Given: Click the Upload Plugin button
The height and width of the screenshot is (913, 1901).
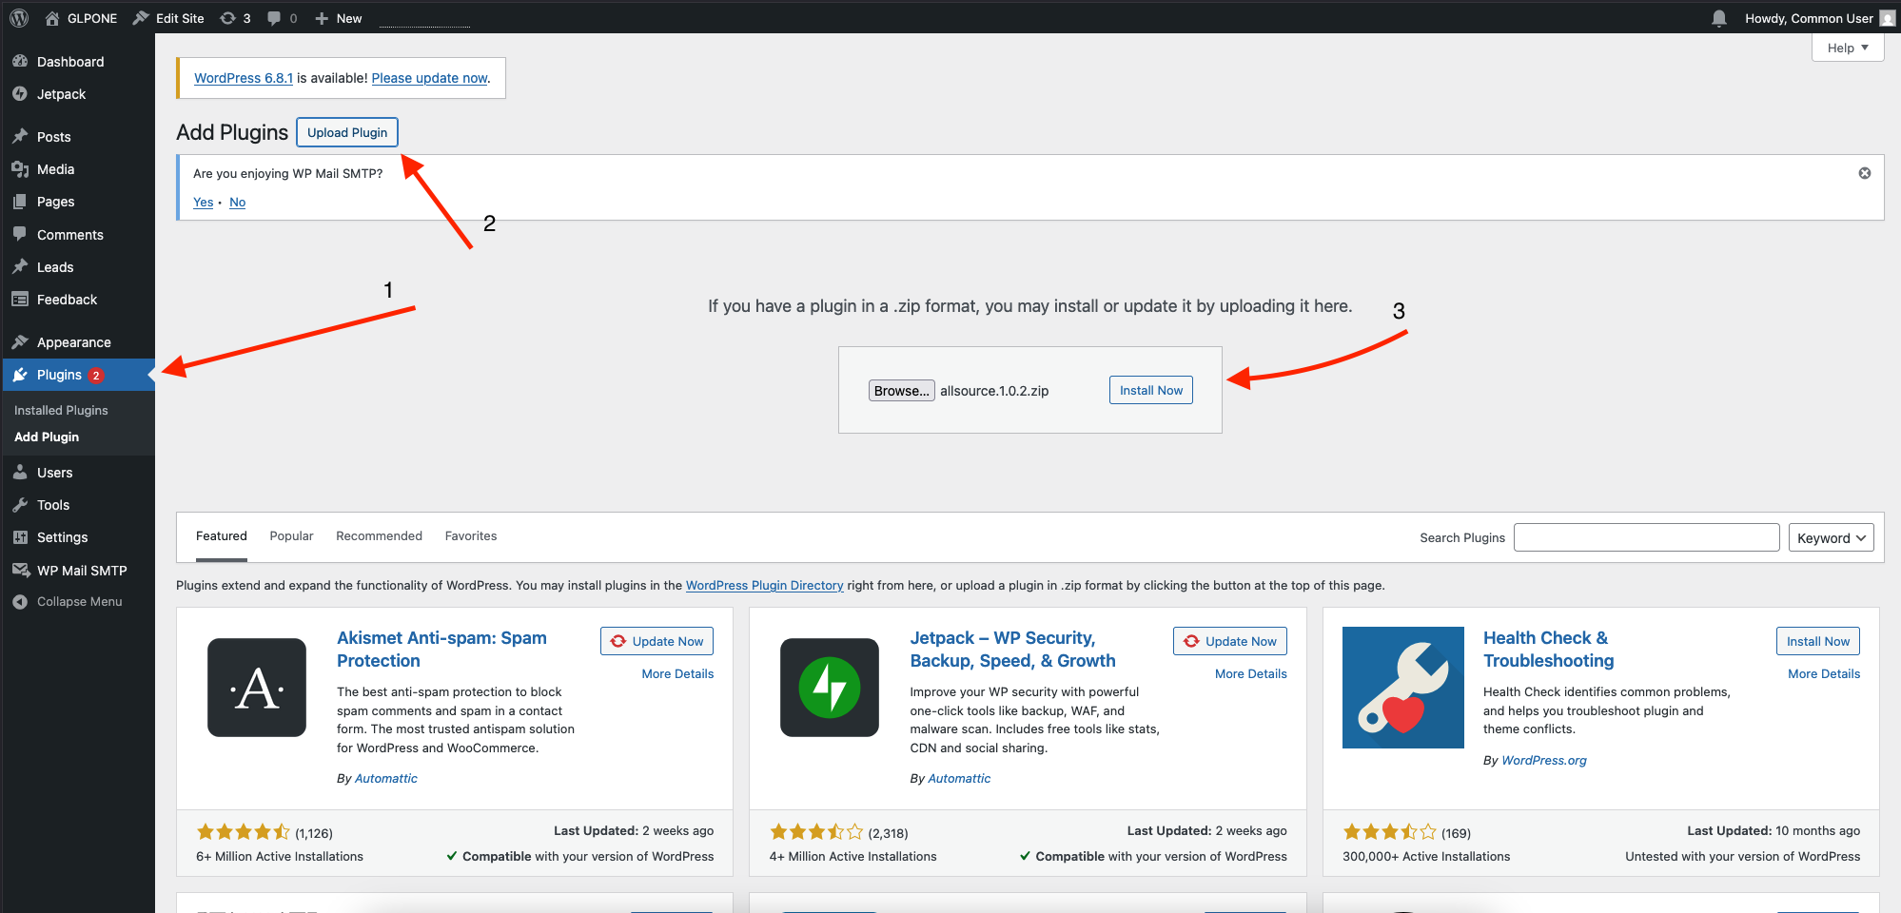Looking at the screenshot, I should (347, 132).
